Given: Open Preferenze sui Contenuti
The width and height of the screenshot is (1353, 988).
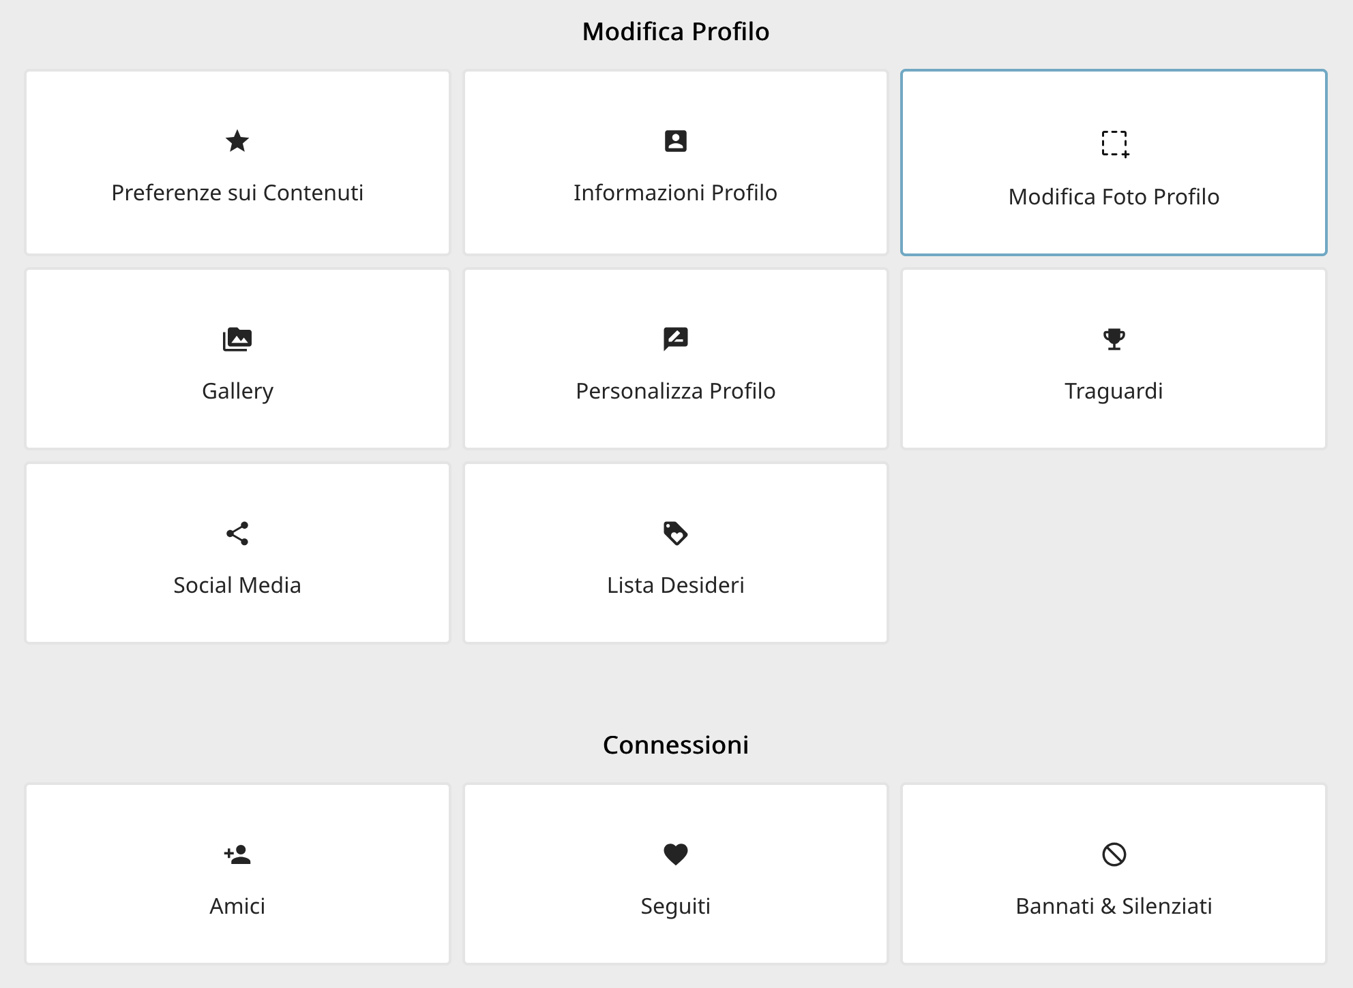Looking at the screenshot, I should click(x=237, y=193).
